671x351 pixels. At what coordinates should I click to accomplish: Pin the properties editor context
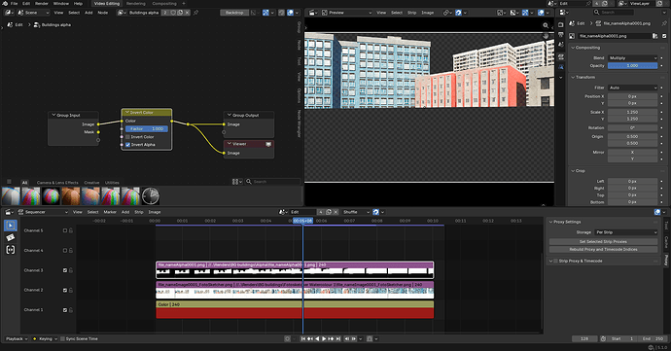tap(664, 23)
